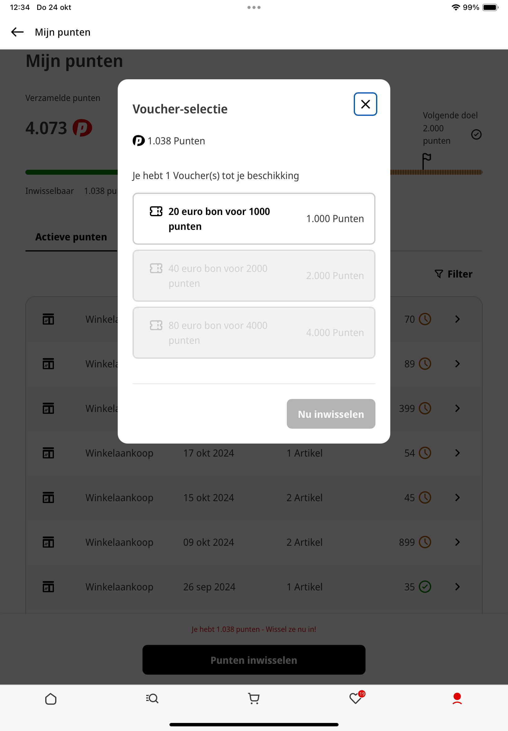Open the account profile icon

457,698
